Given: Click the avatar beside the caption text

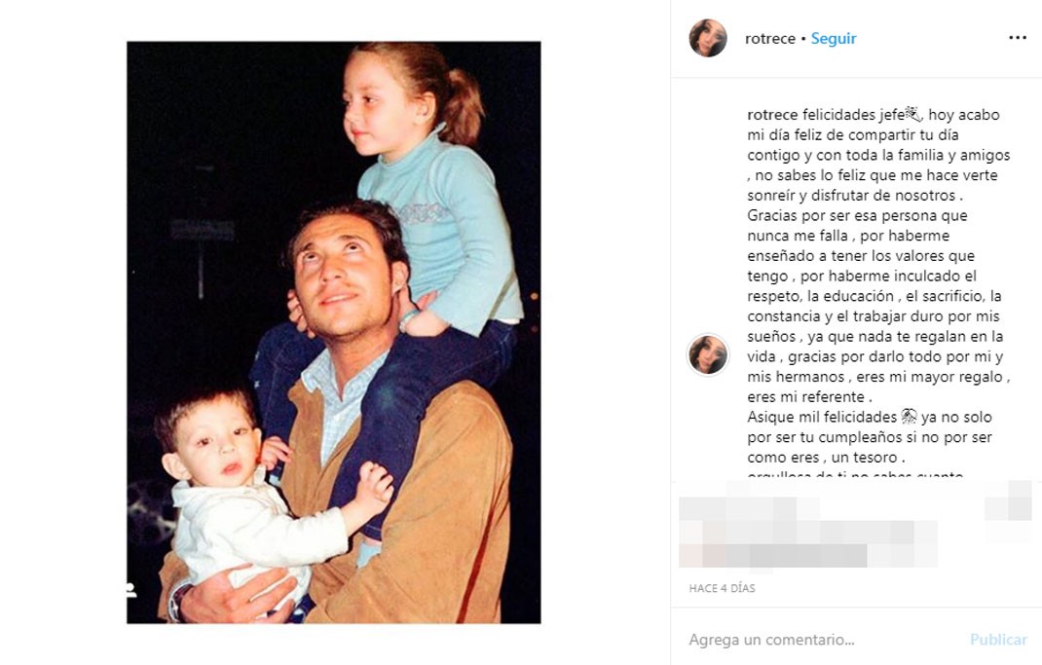Looking at the screenshot, I should pyautogui.click(x=708, y=354).
